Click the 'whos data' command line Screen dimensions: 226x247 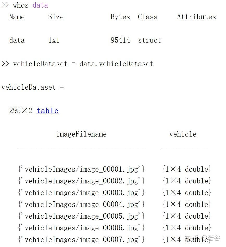(x=25, y=5)
